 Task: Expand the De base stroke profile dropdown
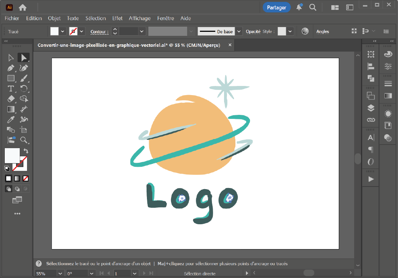click(239, 31)
